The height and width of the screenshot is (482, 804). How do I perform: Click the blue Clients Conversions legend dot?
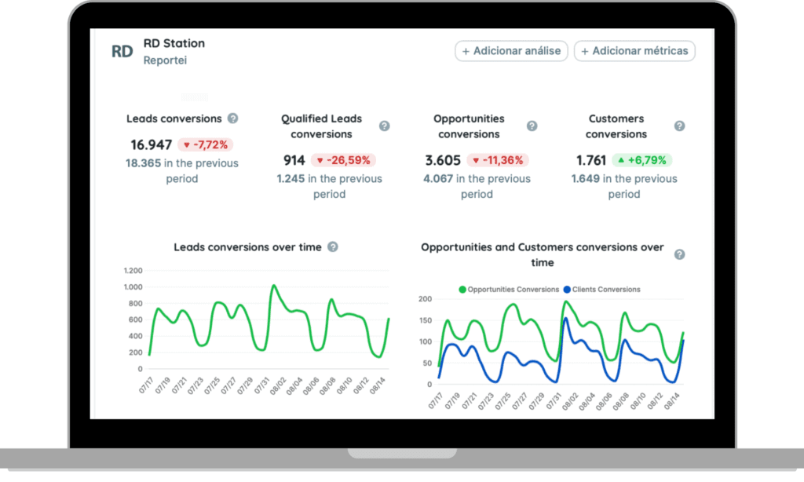point(567,290)
